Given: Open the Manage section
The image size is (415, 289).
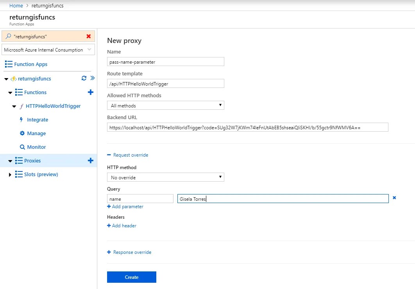Looking at the screenshot, I should [36, 134].
